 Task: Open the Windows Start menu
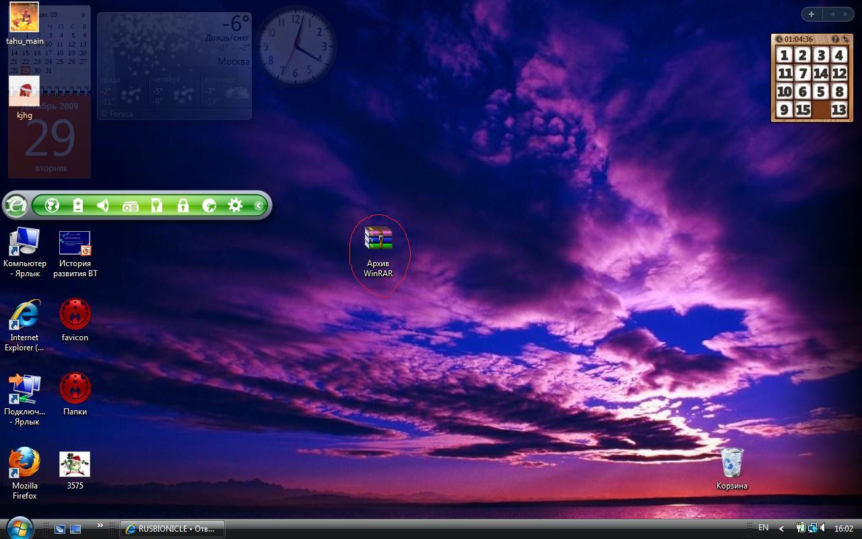coord(19,528)
